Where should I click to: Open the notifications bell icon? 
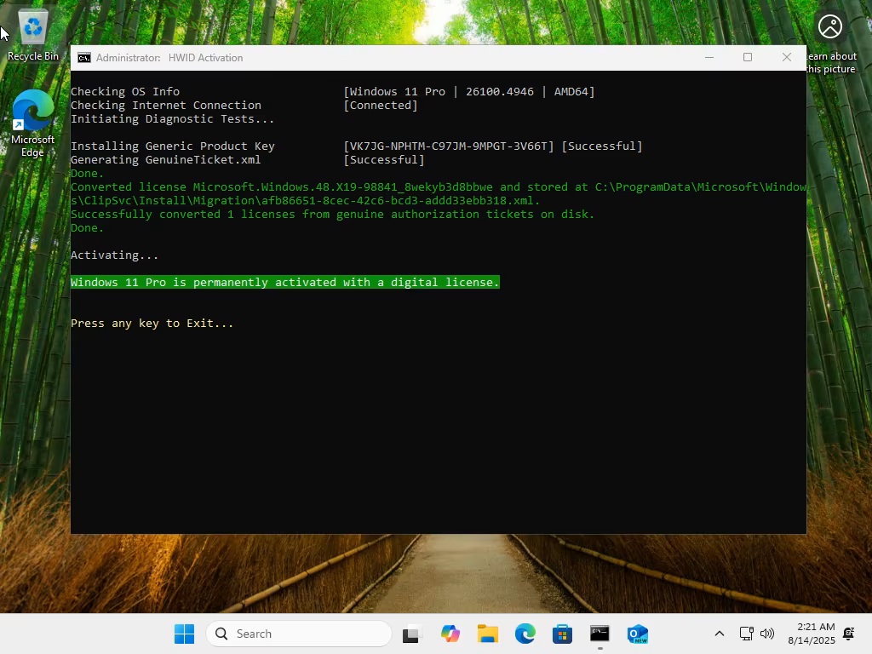tap(849, 634)
